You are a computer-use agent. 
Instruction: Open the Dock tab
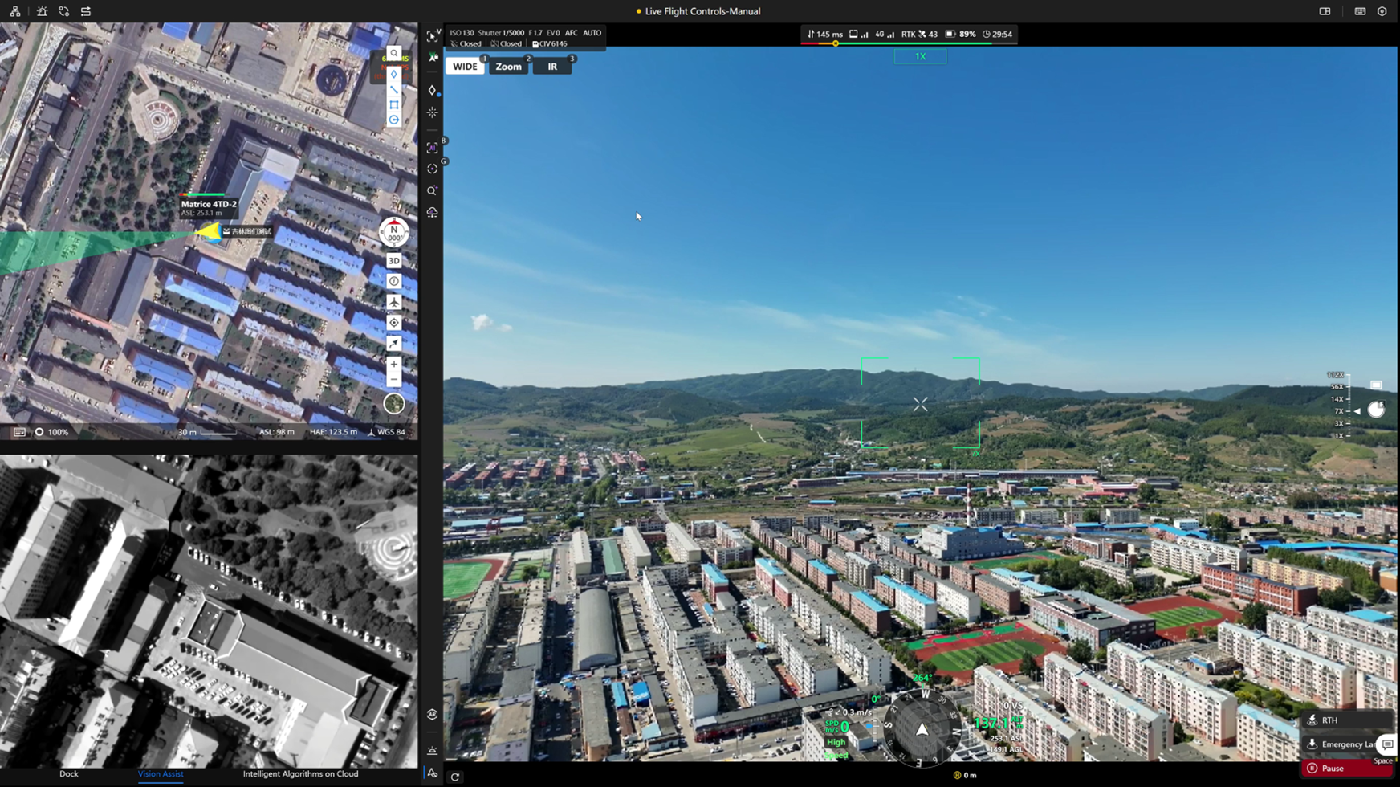(x=69, y=774)
